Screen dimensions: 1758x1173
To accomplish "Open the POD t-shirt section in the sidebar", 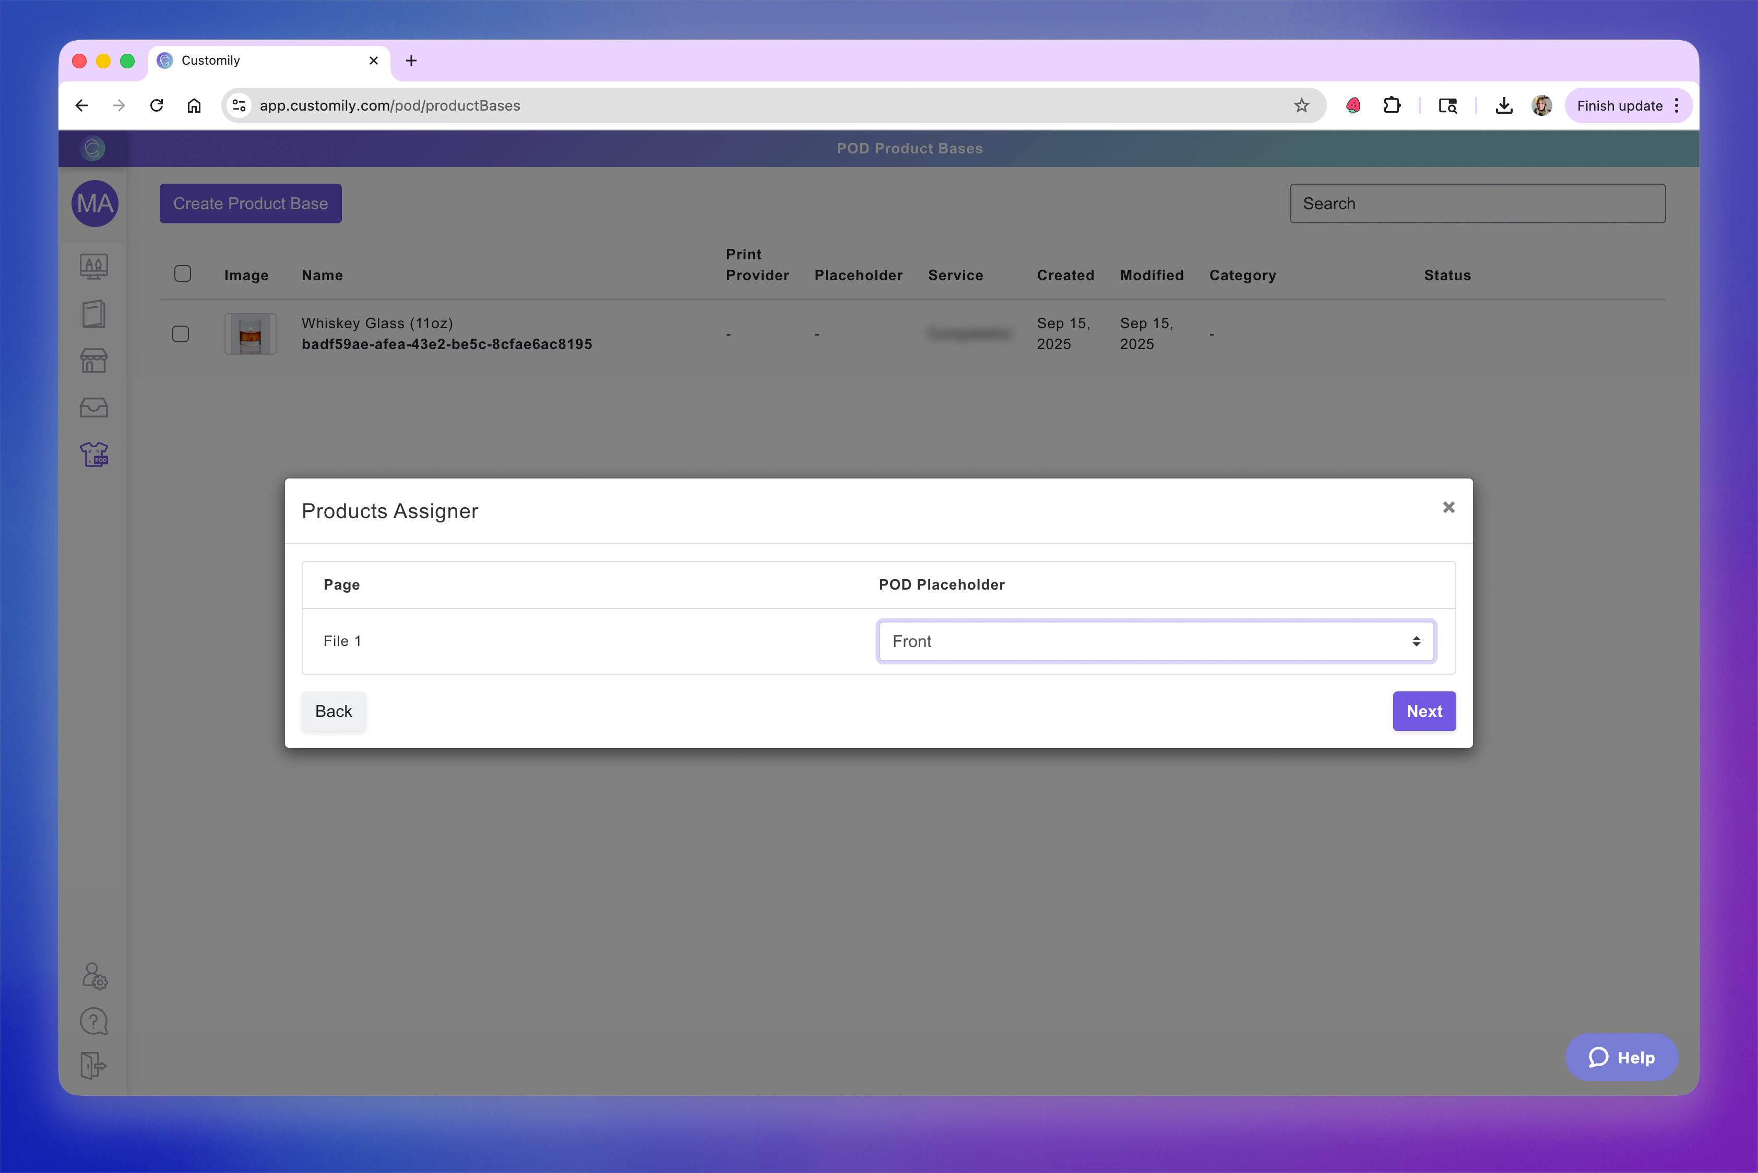I will pos(93,454).
